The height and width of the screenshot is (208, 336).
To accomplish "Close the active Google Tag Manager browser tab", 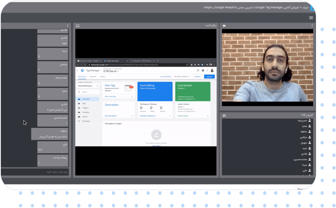I will click(x=127, y=61).
